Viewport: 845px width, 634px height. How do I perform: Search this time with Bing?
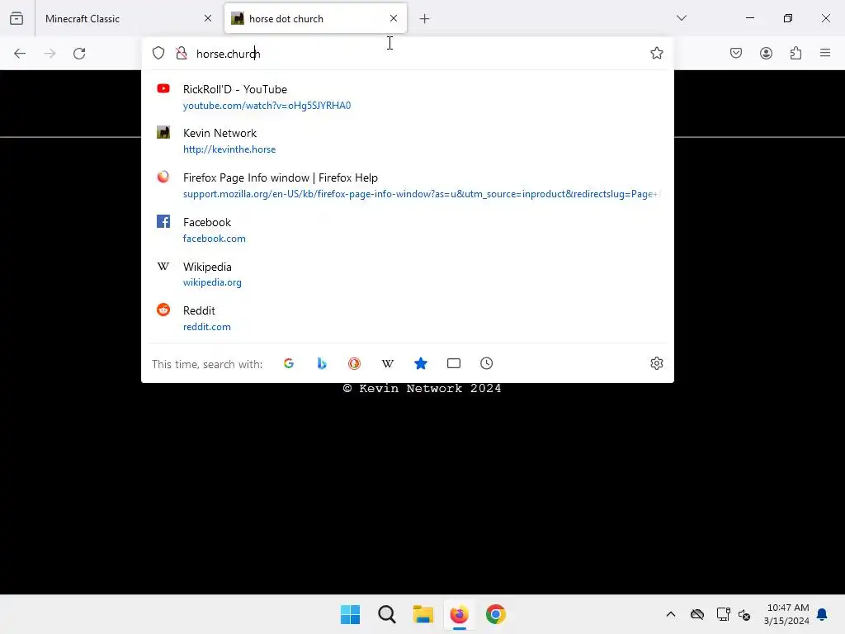tap(322, 363)
